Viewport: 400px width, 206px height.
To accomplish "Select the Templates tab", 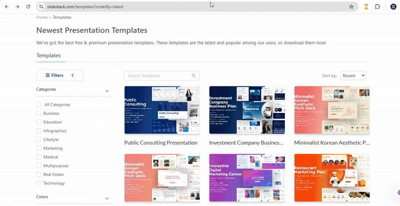I will [x=48, y=55].
